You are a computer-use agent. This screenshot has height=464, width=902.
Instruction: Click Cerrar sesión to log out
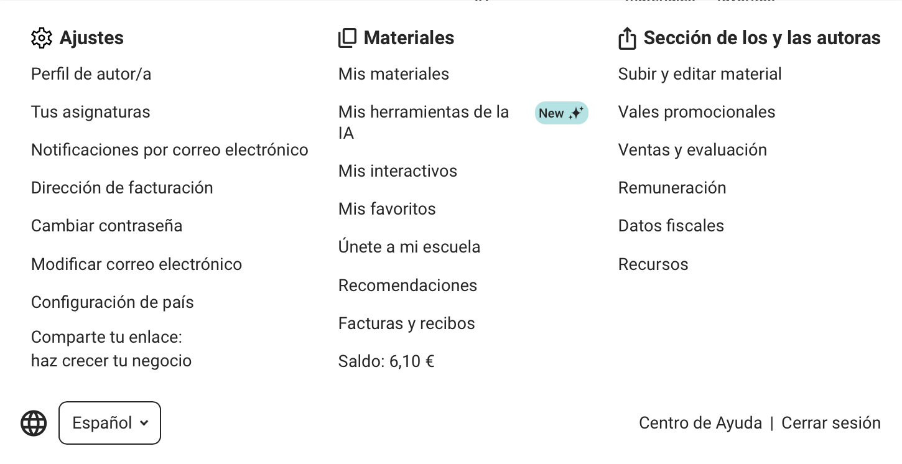point(830,423)
